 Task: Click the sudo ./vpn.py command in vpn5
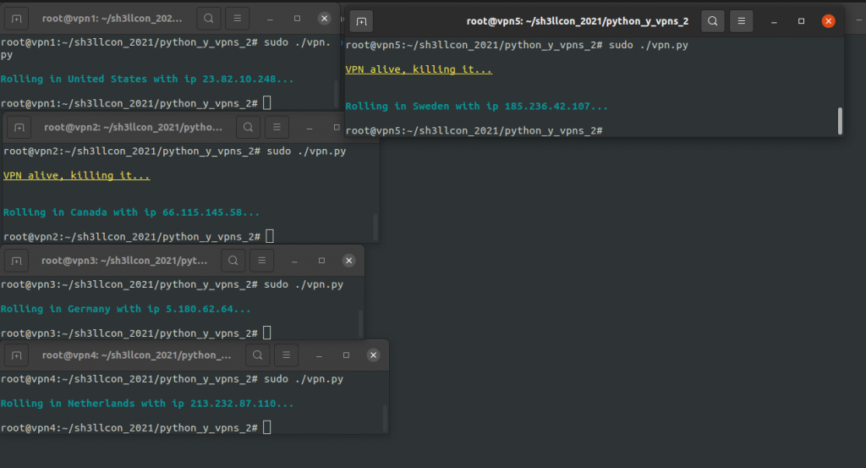click(x=649, y=46)
